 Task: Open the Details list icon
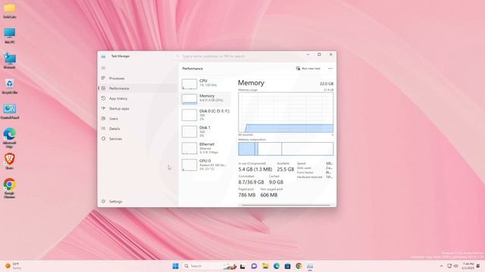(x=103, y=128)
